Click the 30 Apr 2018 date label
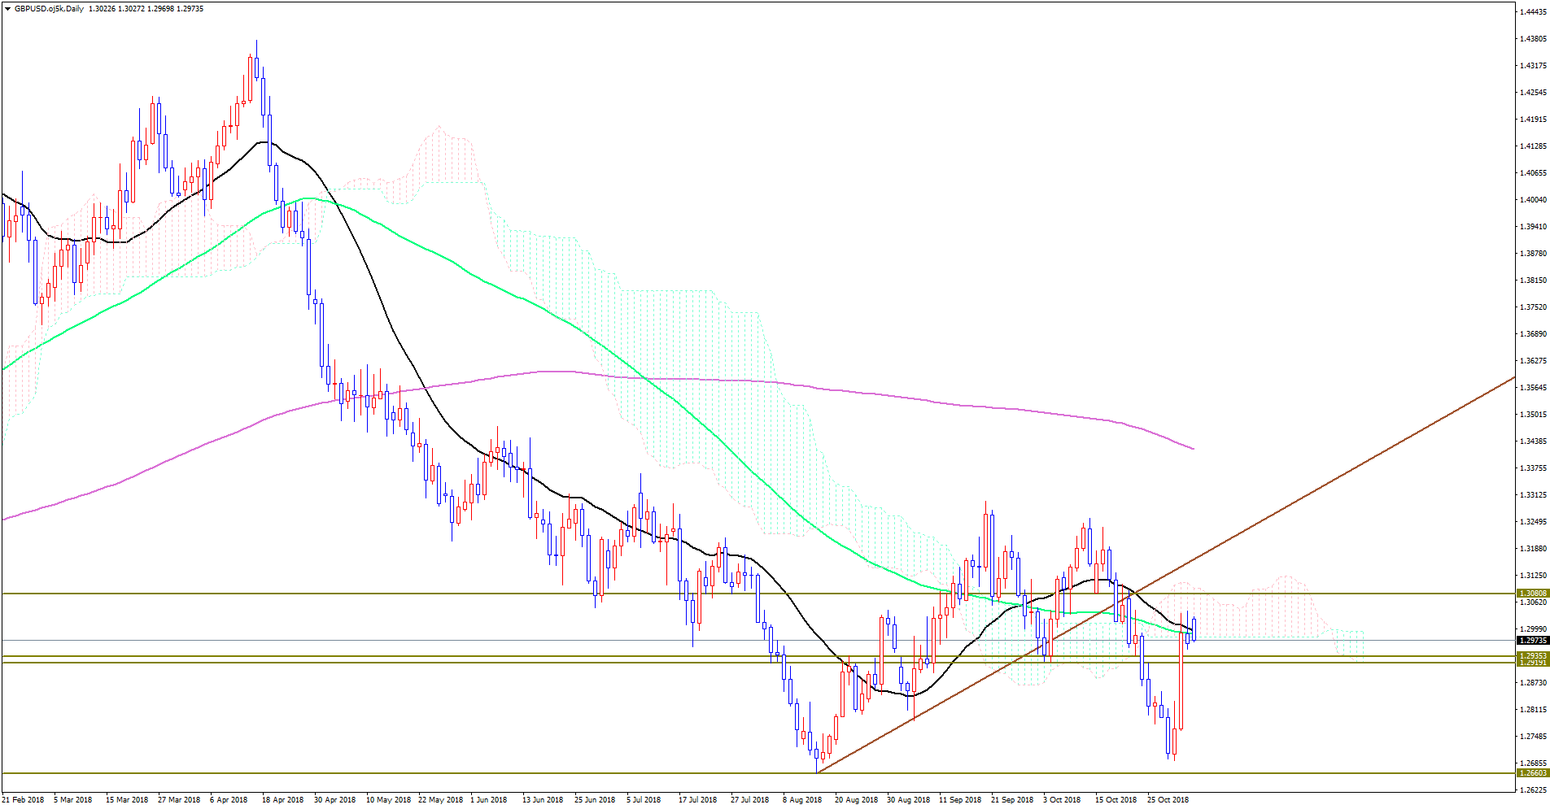The image size is (1550, 809). click(335, 799)
